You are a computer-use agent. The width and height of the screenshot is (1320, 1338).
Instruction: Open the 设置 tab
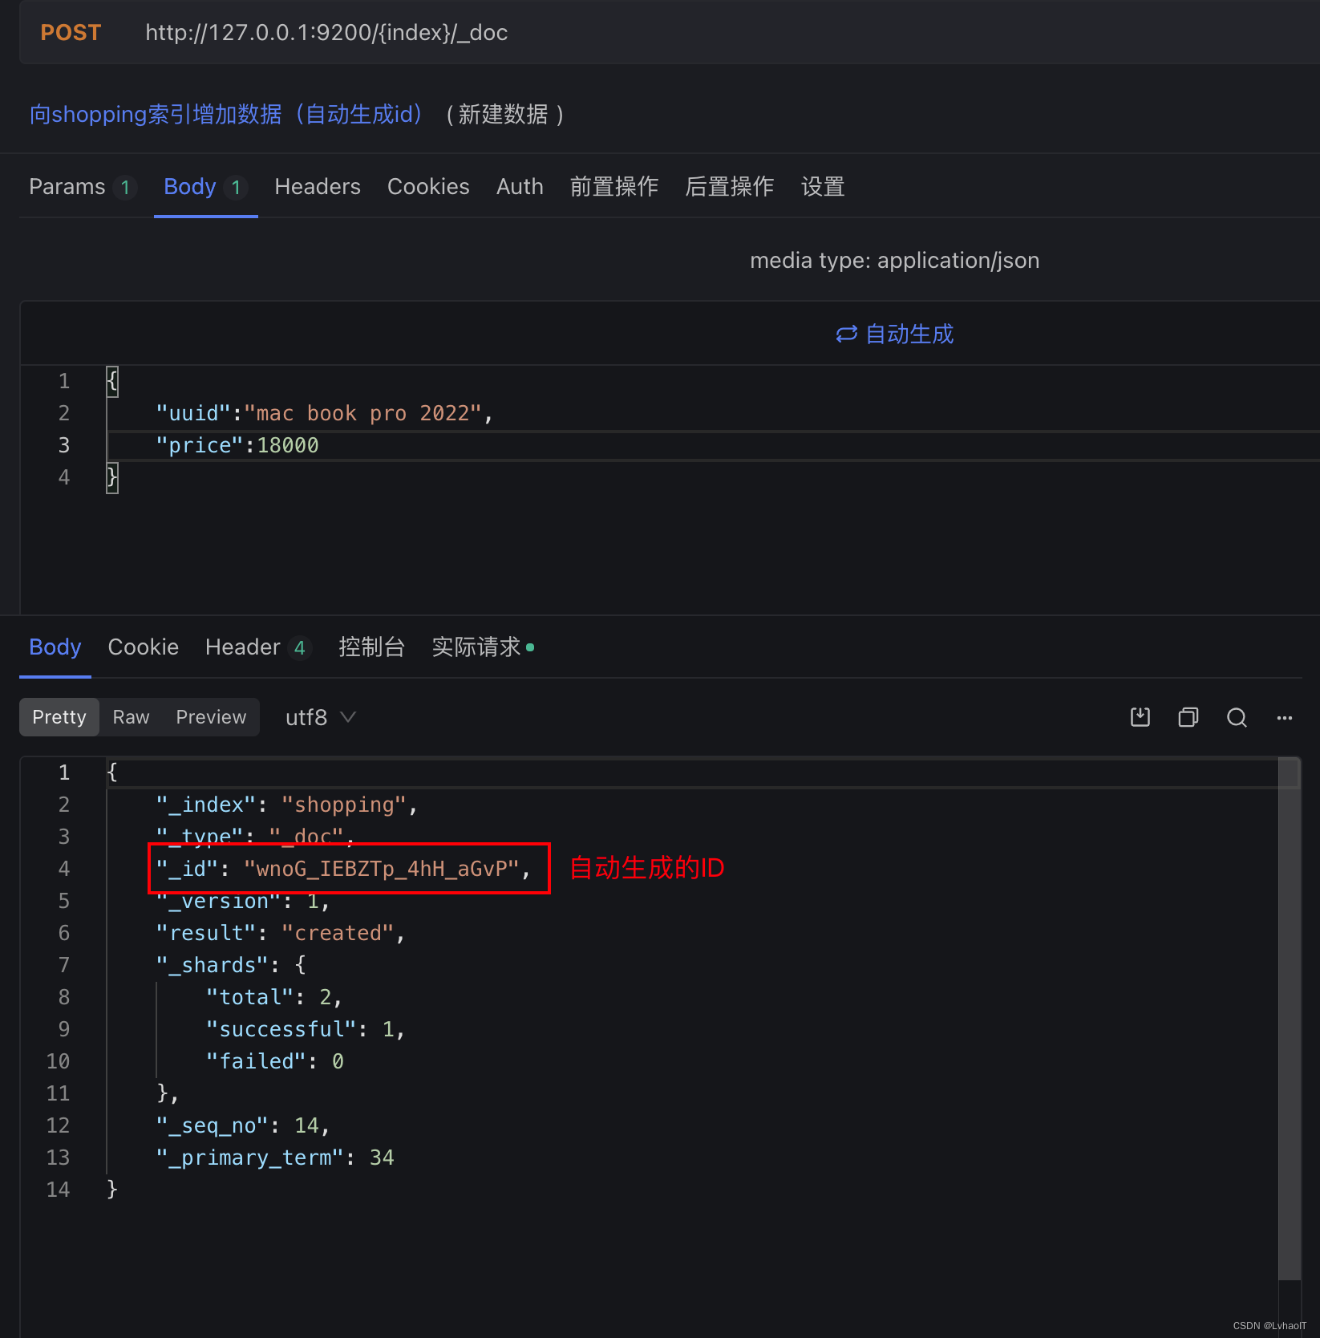tap(823, 187)
